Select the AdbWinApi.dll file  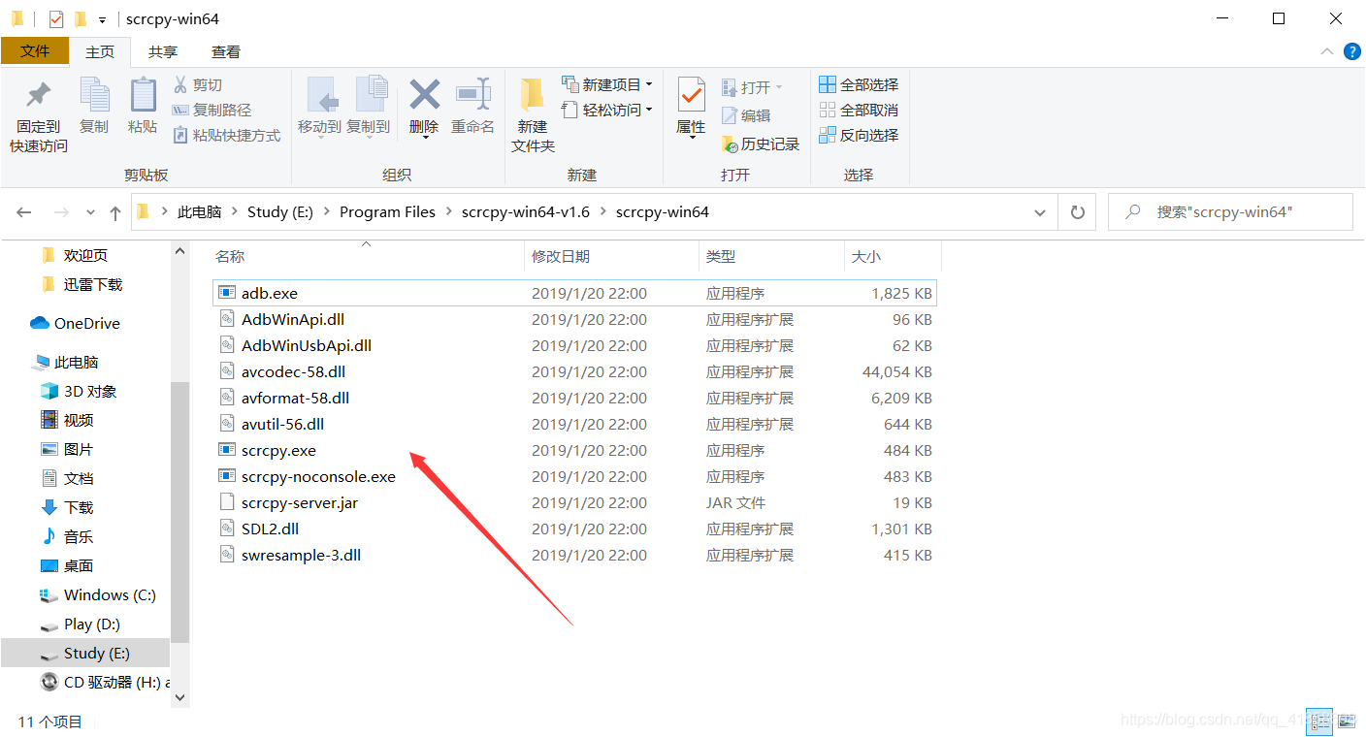point(574,319)
